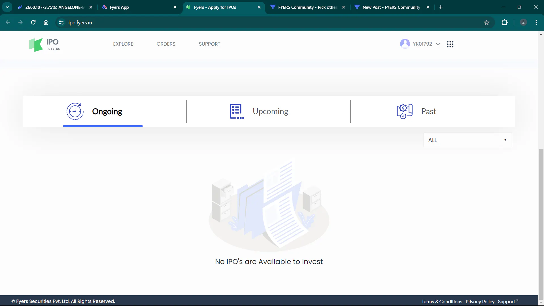Click the IPO by FYERS logo
544x306 pixels.
coord(44,45)
